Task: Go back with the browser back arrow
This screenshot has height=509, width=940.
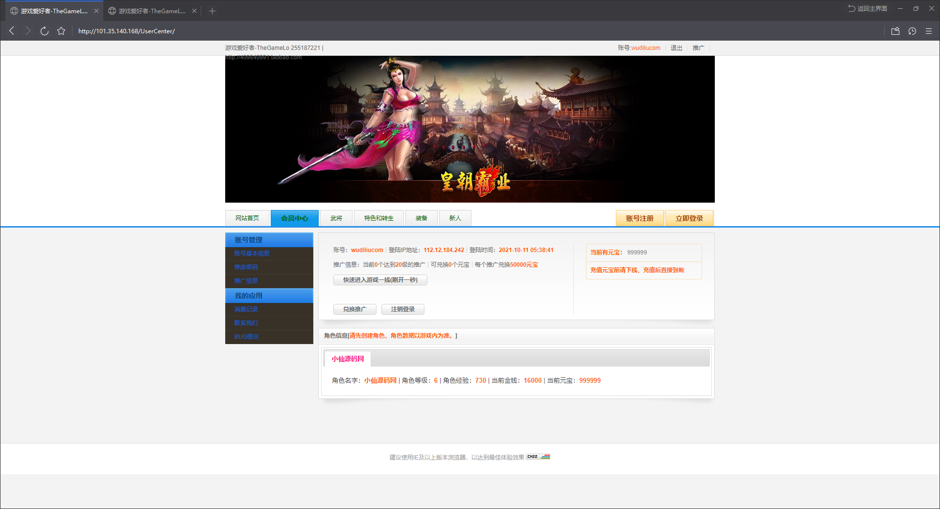Action: point(12,31)
